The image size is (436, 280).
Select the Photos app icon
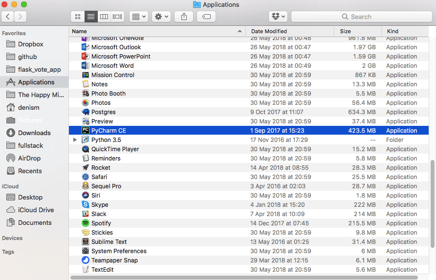86,102
